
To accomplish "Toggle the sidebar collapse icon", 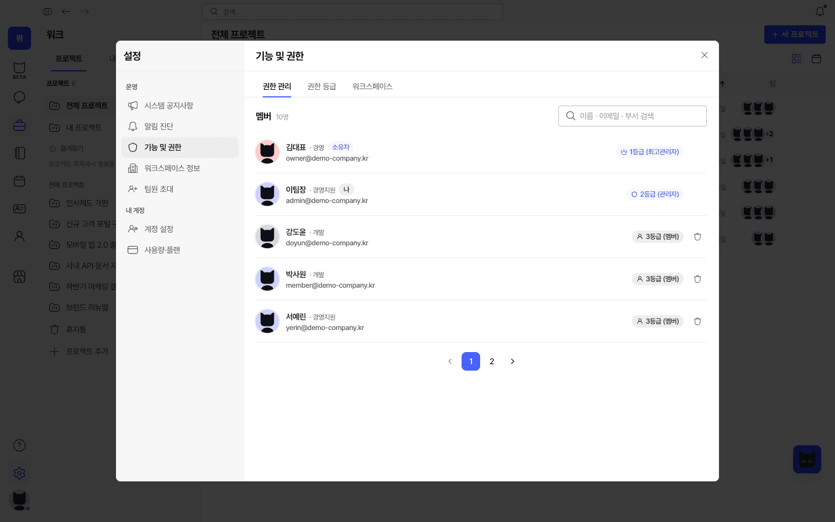I will pos(48,12).
